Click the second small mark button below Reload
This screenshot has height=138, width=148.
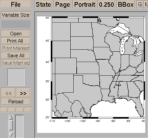click(12, 110)
